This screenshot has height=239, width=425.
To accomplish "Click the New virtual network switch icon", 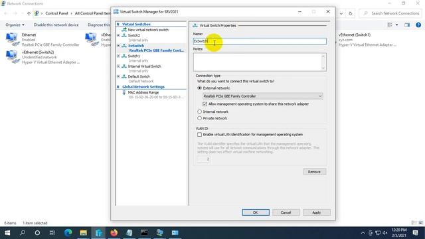I will tap(124, 30).
